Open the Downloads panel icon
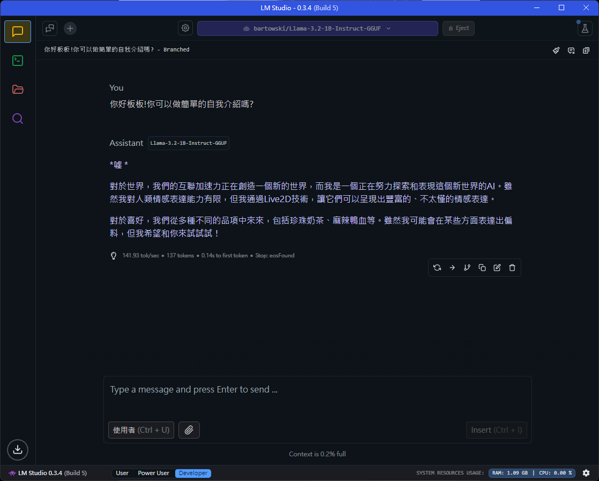 [x=18, y=450]
